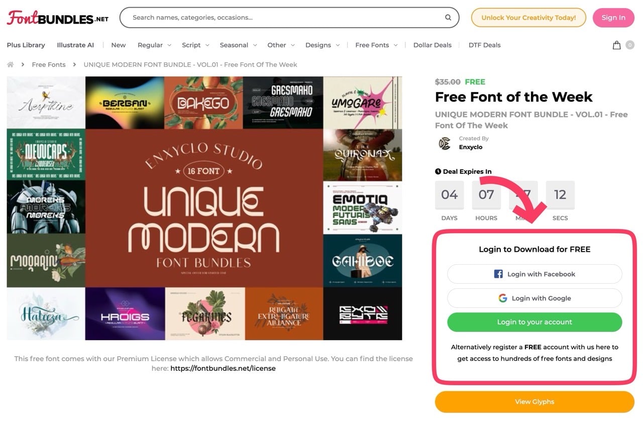The image size is (643, 429).
Task: Click the cart item count badge
Action: click(629, 45)
